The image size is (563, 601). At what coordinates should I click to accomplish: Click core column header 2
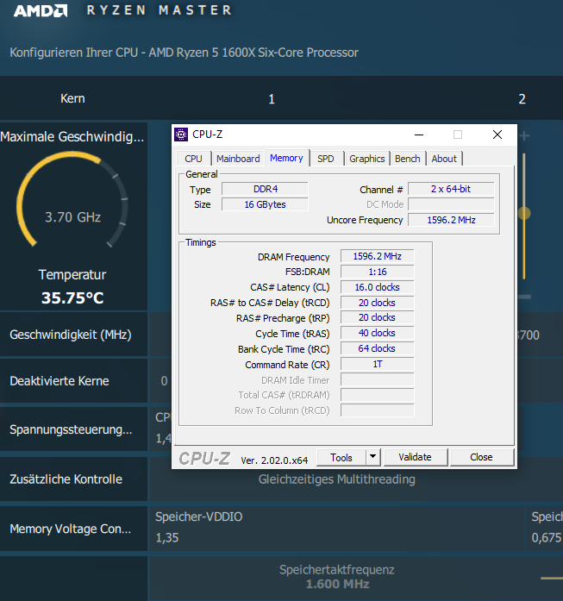point(522,99)
